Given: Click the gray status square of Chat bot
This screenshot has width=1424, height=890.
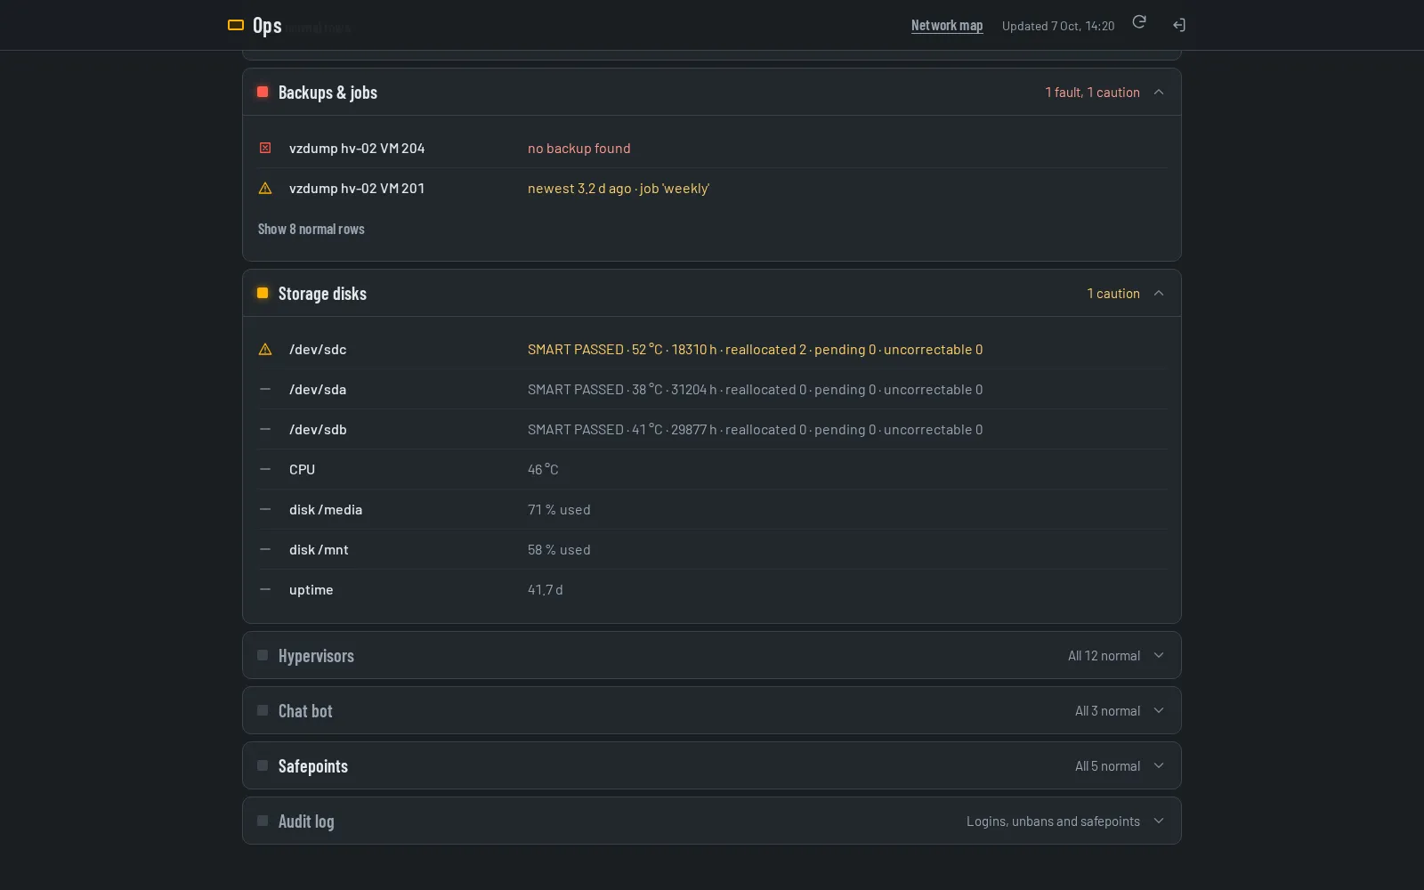Looking at the screenshot, I should tap(263, 710).
